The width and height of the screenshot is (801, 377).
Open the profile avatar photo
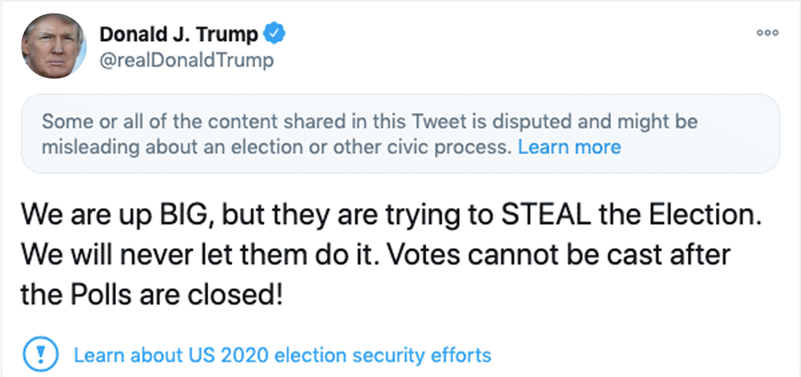pos(53,46)
